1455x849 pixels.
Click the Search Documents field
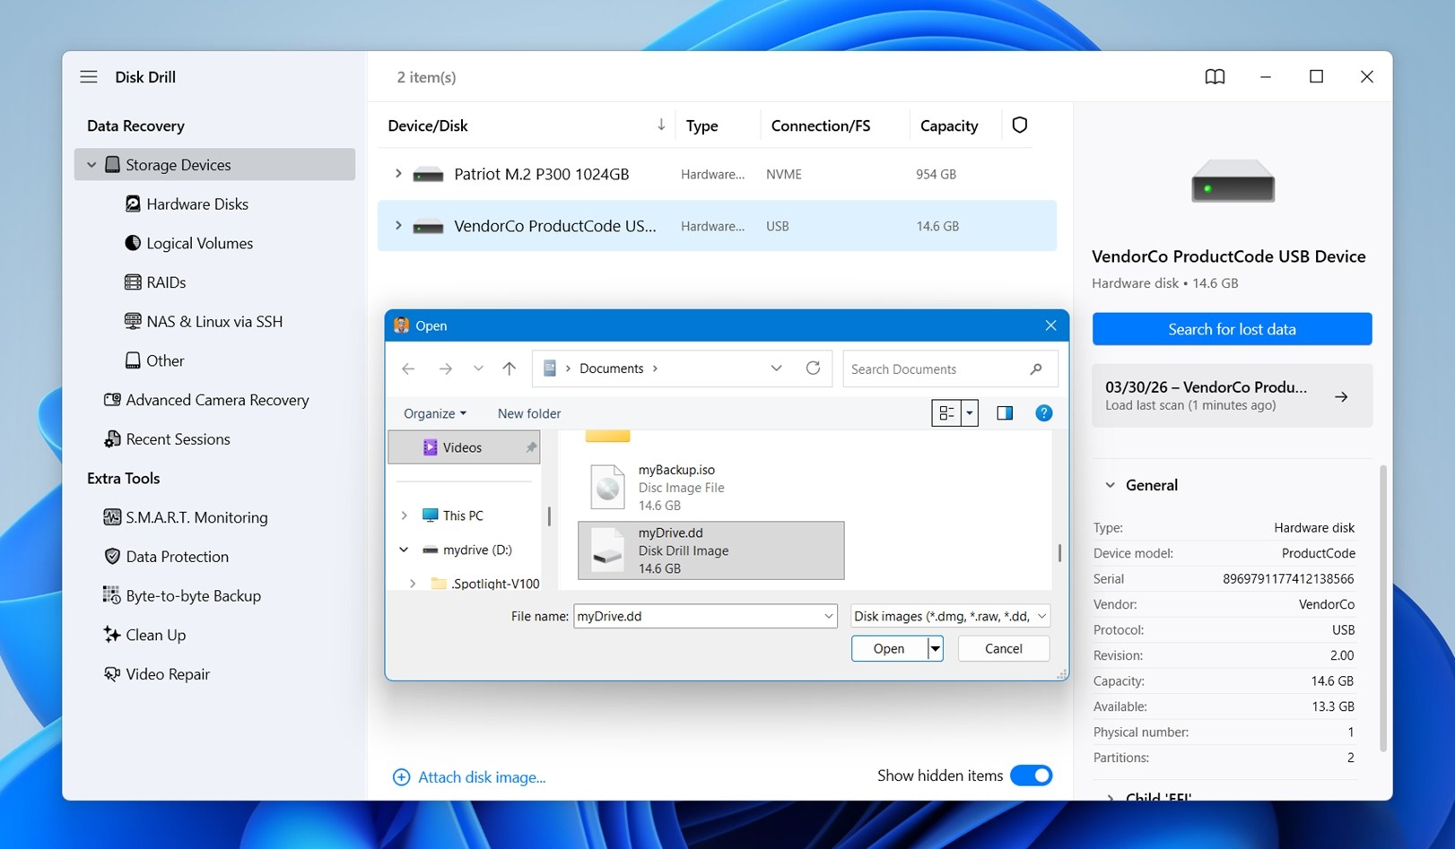pyautogui.click(x=934, y=368)
